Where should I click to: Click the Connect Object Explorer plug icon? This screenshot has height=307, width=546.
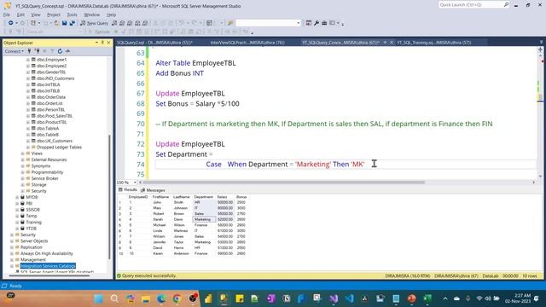point(29,51)
